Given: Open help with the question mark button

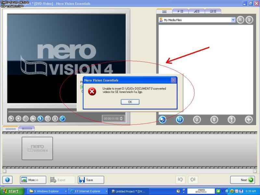Looking at the screenshot, I should coord(7,180).
